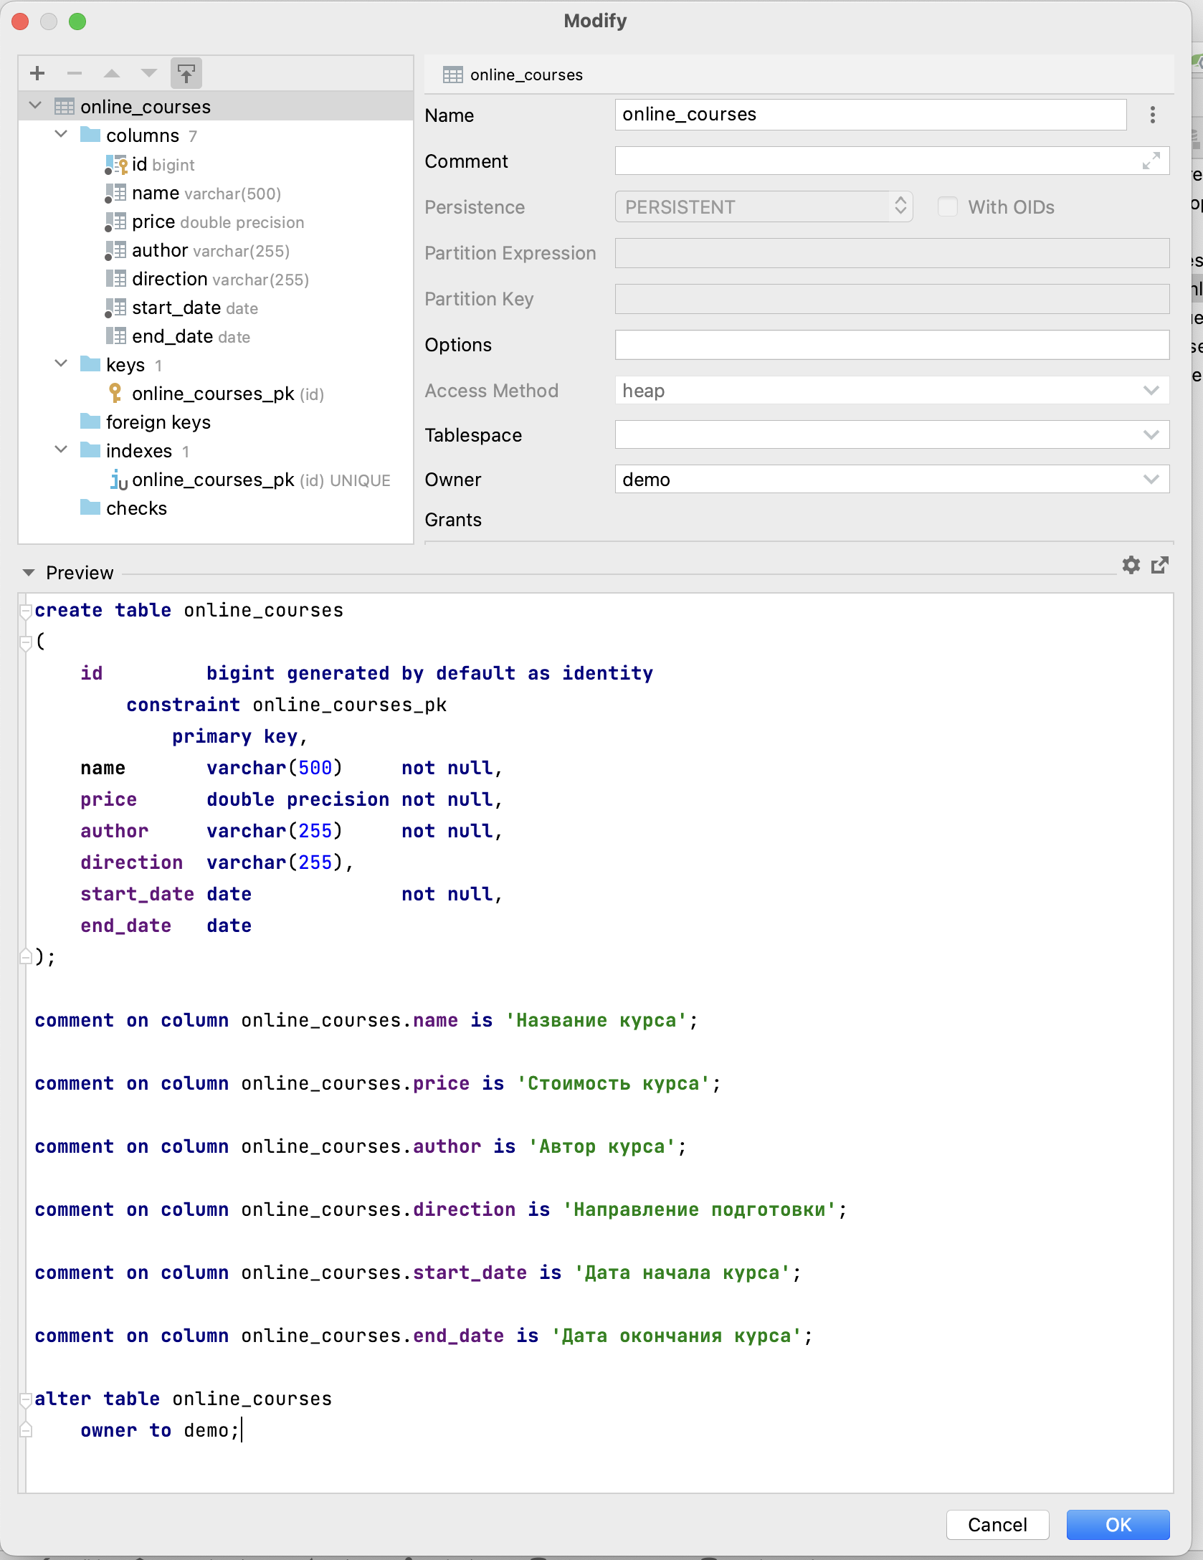Click the three-dot menu beside Name field
Viewport: 1203px width, 1560px height.
(x=1153, y=115)
